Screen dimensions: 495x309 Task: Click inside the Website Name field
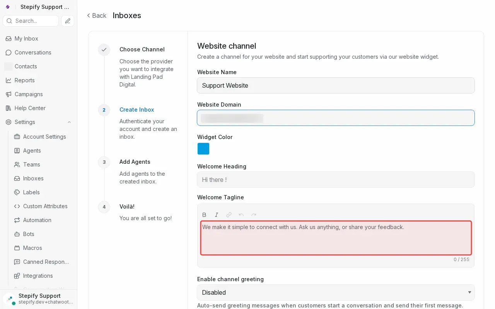coord(336,85)
